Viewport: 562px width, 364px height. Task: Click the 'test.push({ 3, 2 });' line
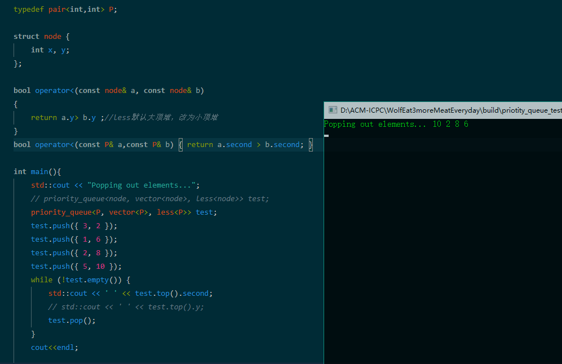[74, 226]
